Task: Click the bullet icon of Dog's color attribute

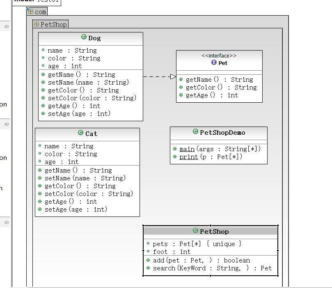Action: point(43,58)
